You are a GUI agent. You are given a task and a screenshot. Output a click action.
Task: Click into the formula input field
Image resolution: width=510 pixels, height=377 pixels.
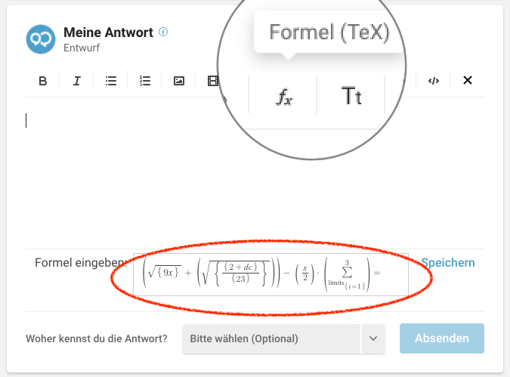tap(270, 274)
